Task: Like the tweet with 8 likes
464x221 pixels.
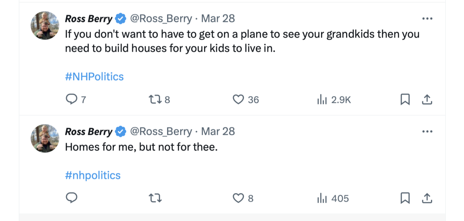Action: [x=238, y=198]
